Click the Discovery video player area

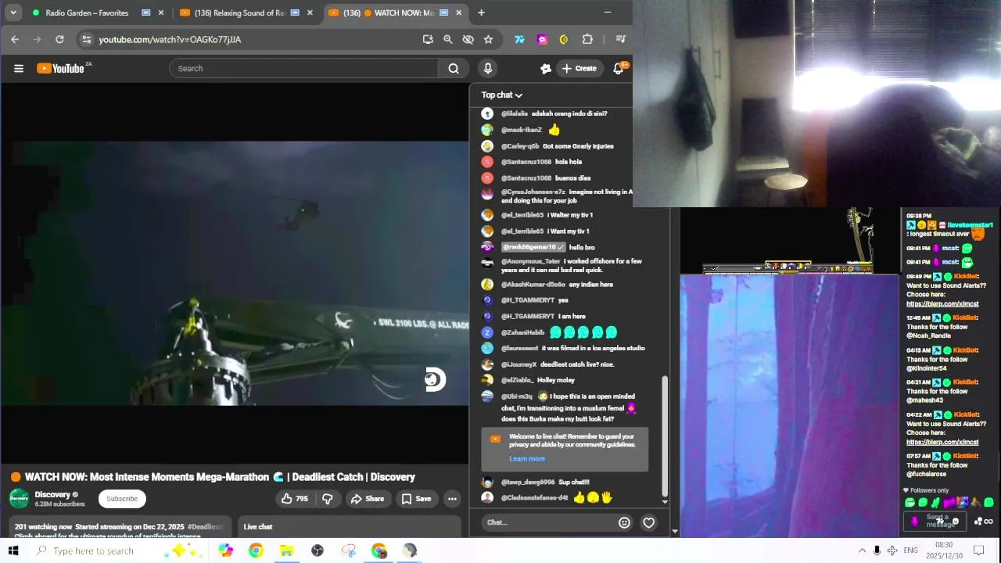pos(235,273)
